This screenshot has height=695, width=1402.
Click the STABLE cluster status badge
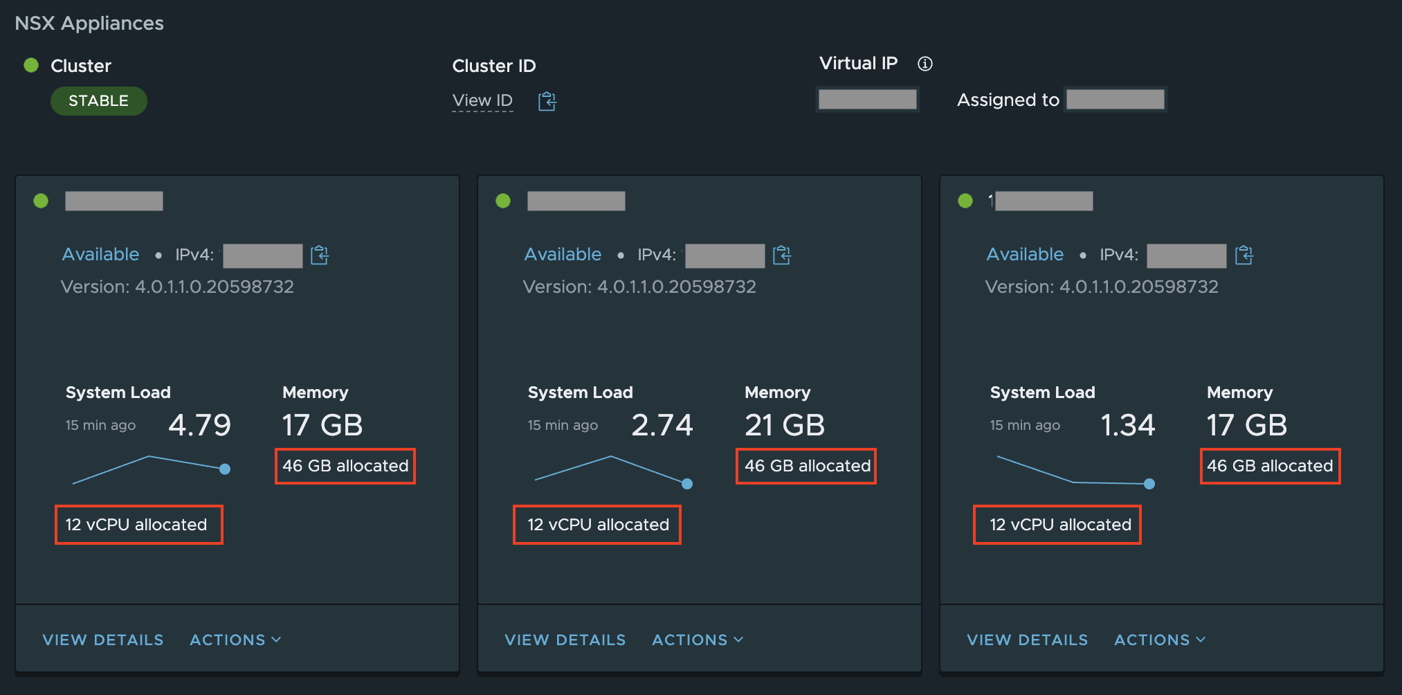pyautogui.click(x=98, y=101)
